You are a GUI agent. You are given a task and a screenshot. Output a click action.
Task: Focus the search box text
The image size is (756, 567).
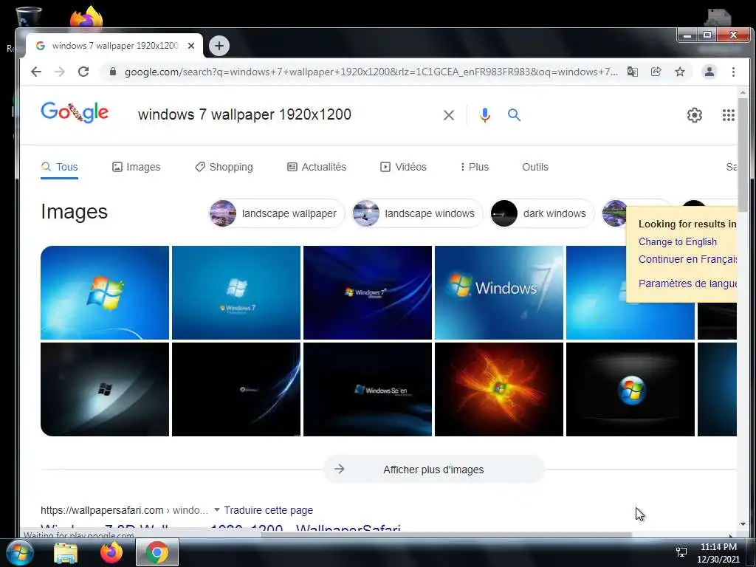coord(244,114)
